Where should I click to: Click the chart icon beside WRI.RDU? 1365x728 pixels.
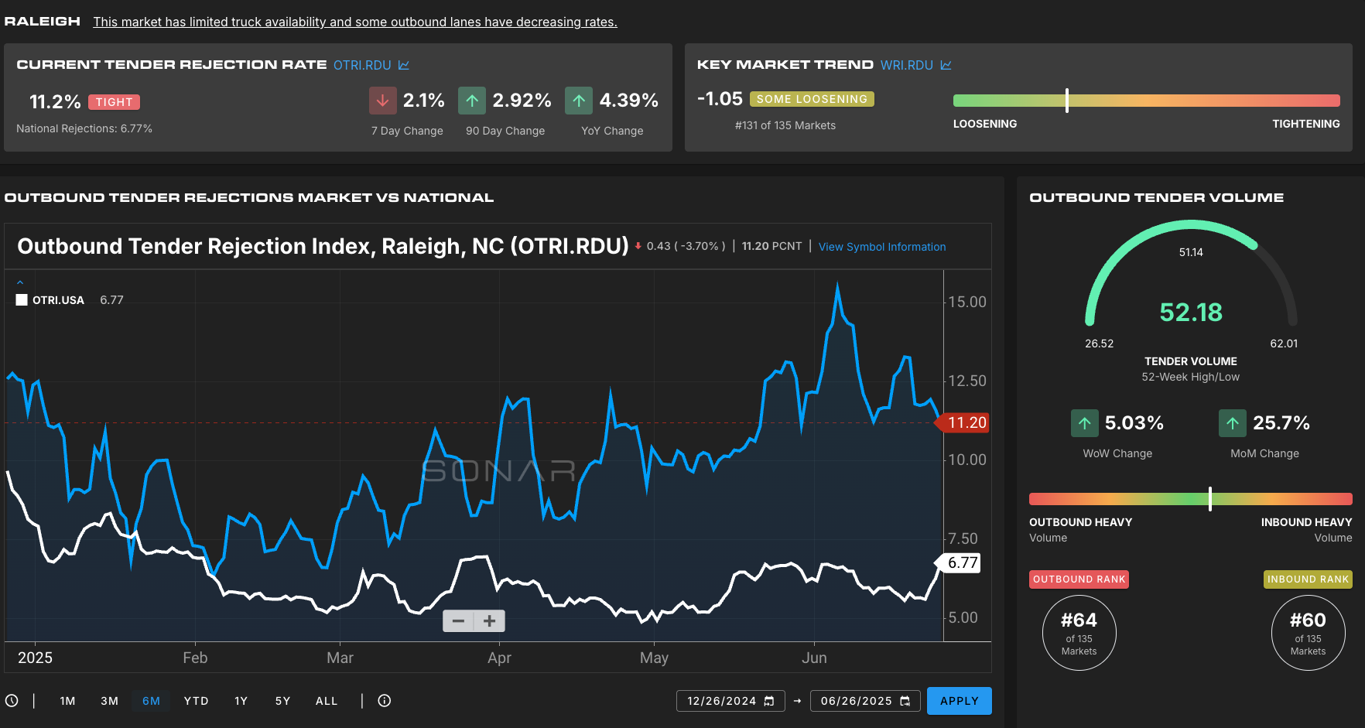click(x=946, y=65)
